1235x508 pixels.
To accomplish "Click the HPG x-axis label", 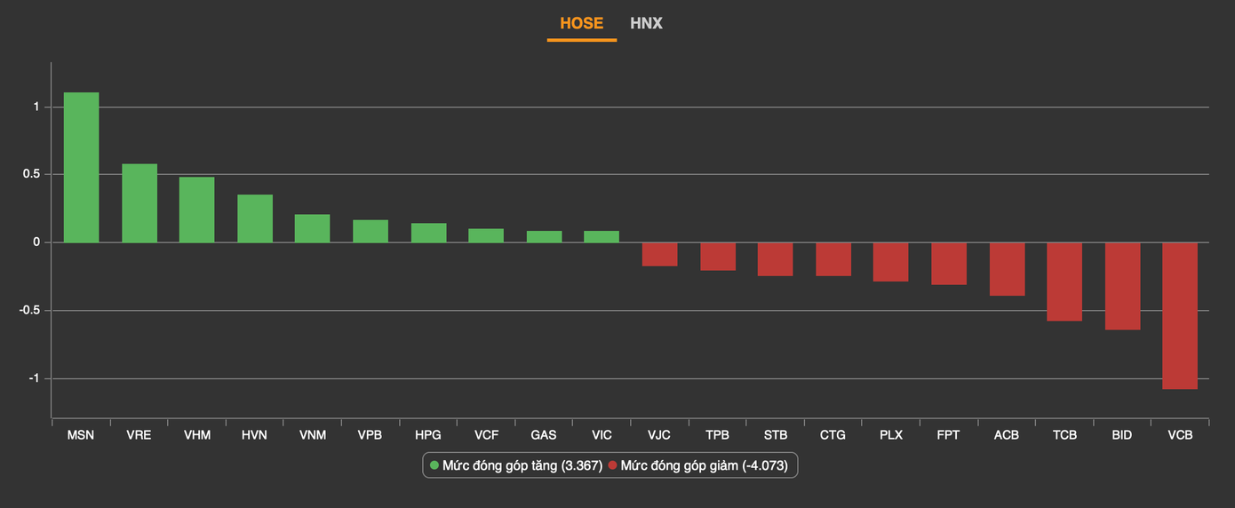I will click(x=428, y=435).
